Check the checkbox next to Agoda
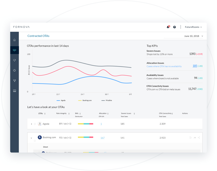Image resolution: width=217 pixels, height=171 pixels. 35,124
